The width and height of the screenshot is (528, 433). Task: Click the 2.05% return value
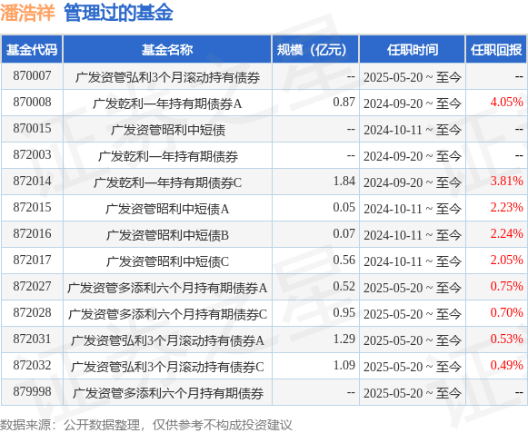click(x=506, y=260)
